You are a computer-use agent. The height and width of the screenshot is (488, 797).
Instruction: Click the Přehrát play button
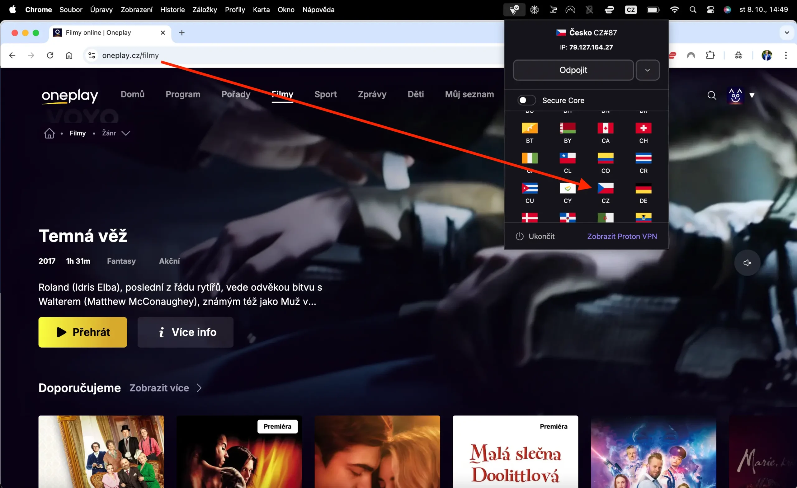click(83, 332)
